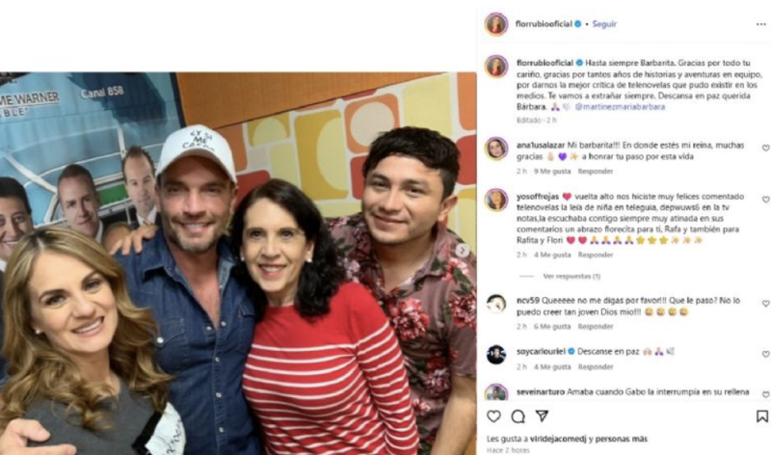Reply to soycarlouriel's comment via Responder
Viewport: 771px width, 455px height.
click(595, 367)
